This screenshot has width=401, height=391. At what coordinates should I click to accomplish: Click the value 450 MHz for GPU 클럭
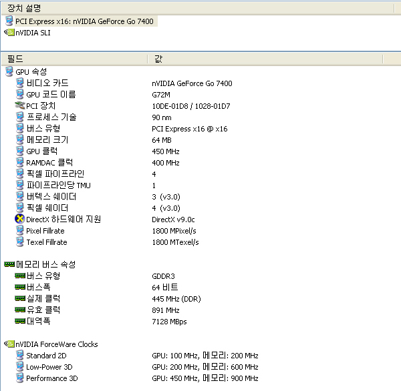pos(166,151)
